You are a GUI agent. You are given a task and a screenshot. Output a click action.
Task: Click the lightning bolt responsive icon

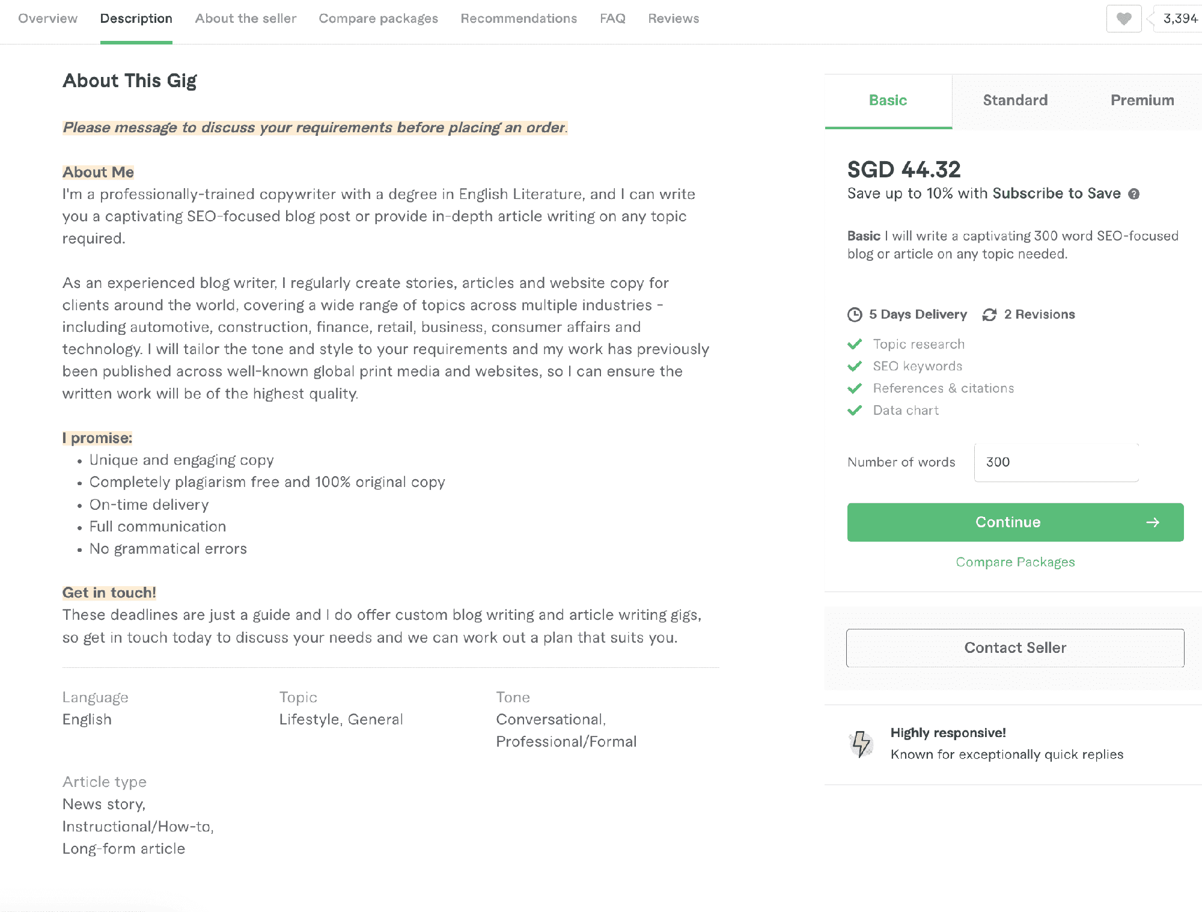862,744
